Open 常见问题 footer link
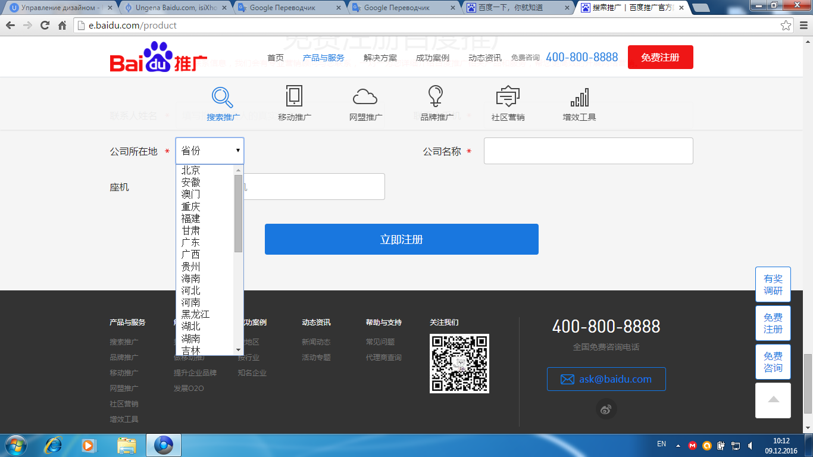This screenshot has height=457, width=813. point(380,342)
